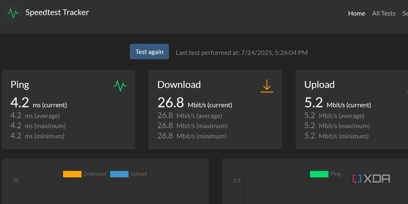The height and width of the screenshot is (204, 408).
Task: Click the Download card heading
Action: [179, 84]
